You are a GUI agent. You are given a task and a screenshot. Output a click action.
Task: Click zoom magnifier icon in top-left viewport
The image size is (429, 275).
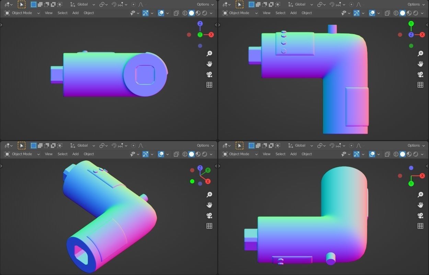[x=209, y=54]
